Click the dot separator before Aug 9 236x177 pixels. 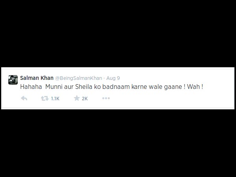point(104,78)
